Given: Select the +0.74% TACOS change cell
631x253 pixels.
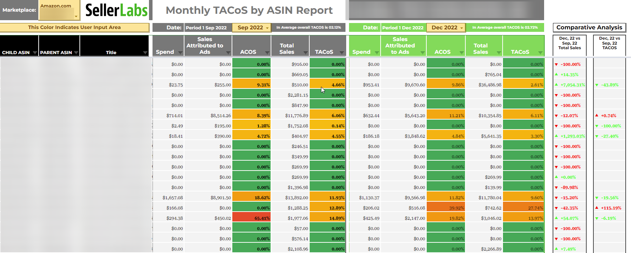Looking at the screenshot, I should pos(609,116).
